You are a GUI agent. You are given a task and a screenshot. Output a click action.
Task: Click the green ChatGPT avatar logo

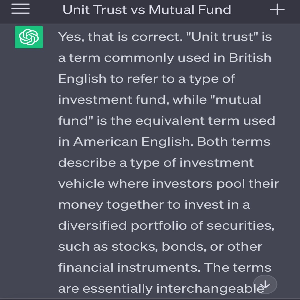(29, 37)
